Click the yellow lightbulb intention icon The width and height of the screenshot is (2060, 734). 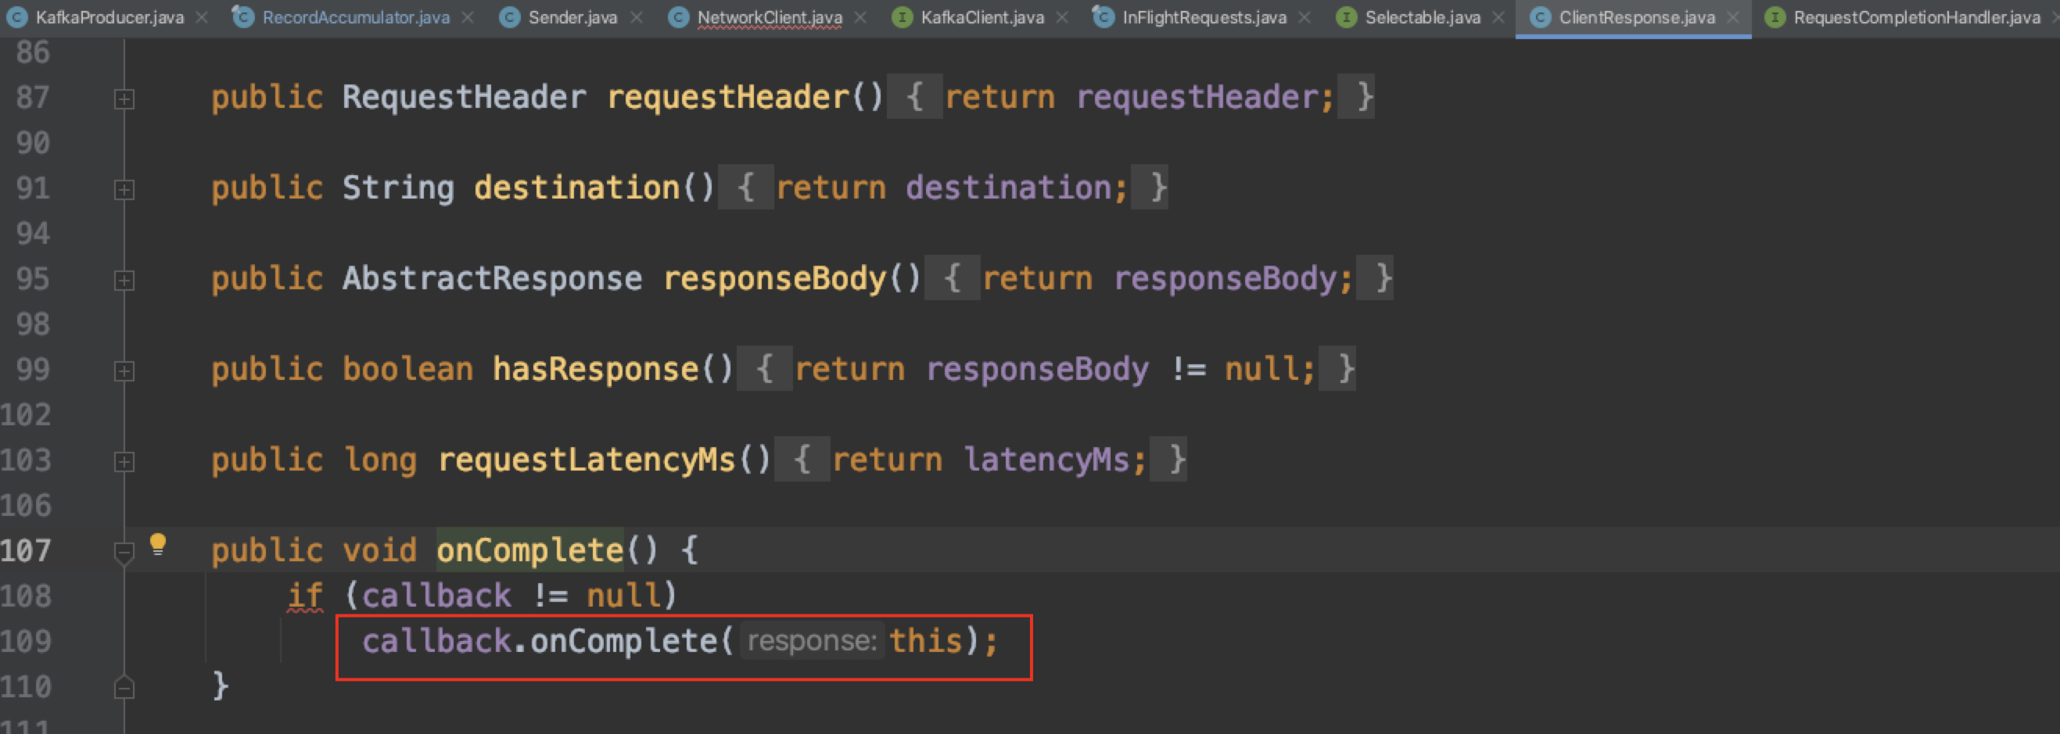tap(157, 545)
